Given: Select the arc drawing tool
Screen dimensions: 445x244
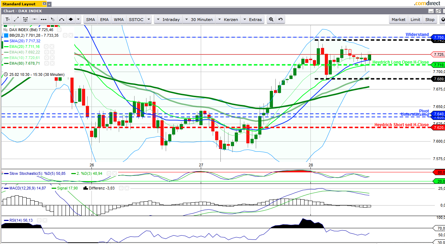Looking at the screenshot, I should [62, 19].
